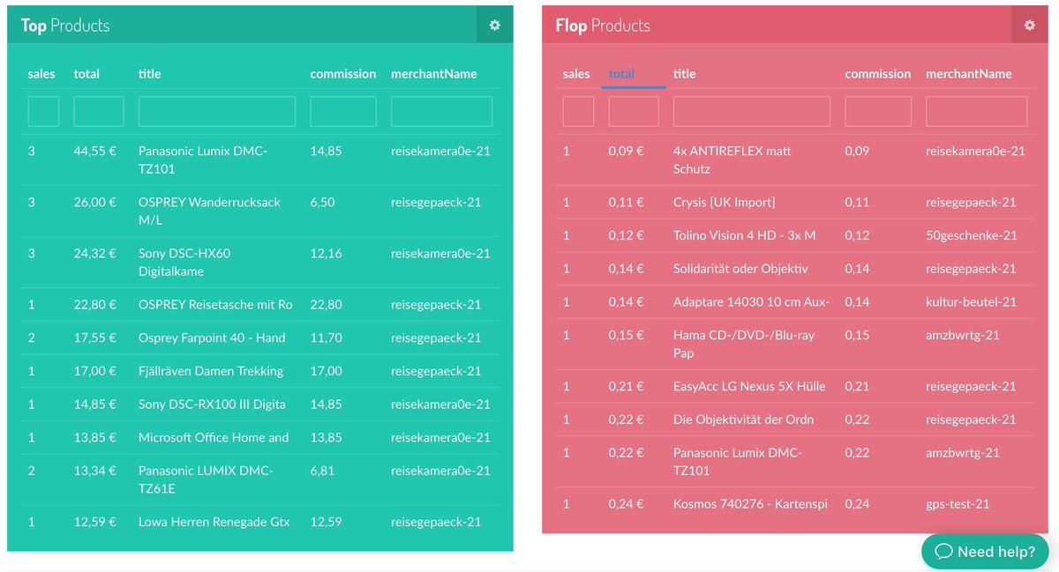This screenshot has width=1059, height=572.
Task: Focus the merchantName filter field in Flop Products
Action: (977, 111)
